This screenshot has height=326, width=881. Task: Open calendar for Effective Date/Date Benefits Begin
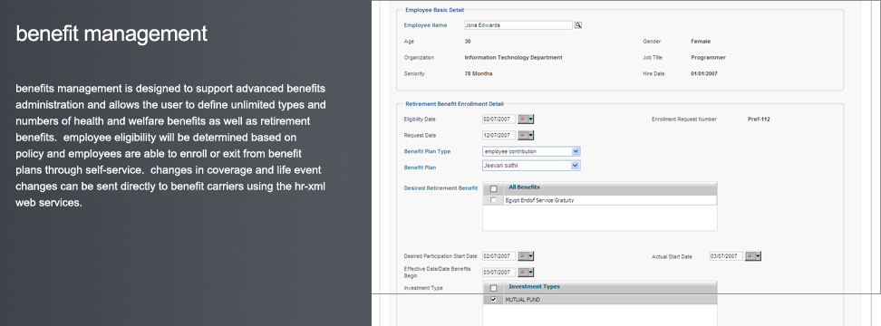[526, 273]
